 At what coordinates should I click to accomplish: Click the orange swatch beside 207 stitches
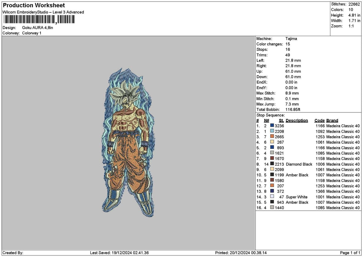[x=272, y=185]
